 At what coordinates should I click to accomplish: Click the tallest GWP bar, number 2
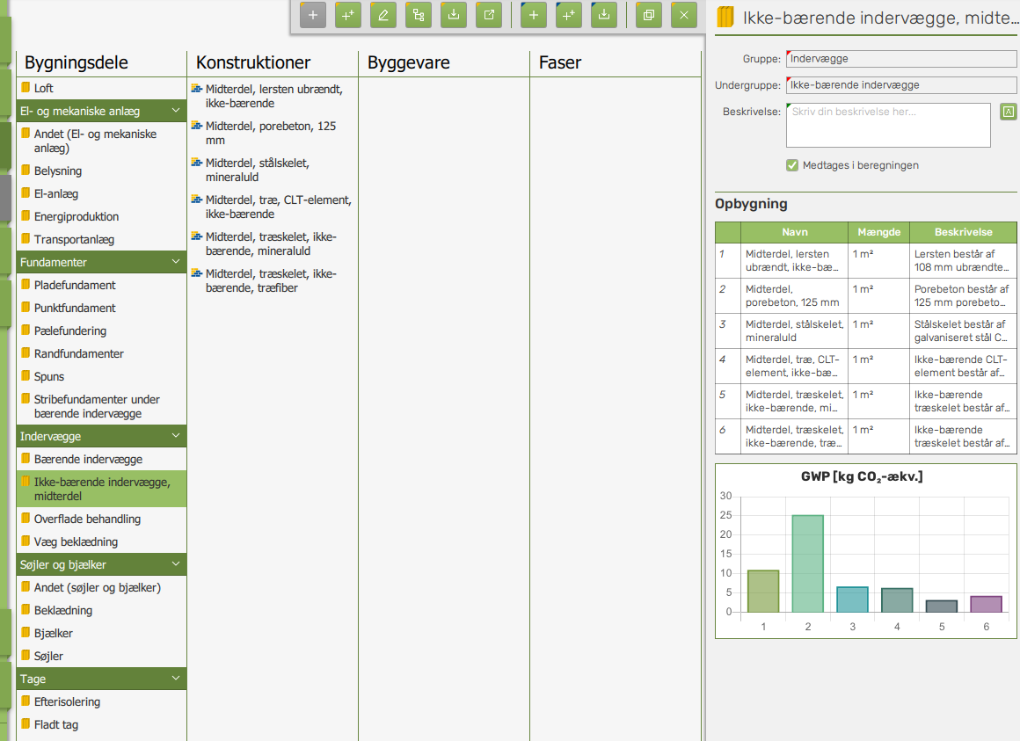(807, 563)
